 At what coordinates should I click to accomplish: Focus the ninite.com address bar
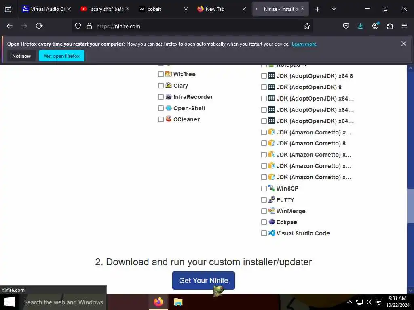pyautogui.click(x=193, y=26)
